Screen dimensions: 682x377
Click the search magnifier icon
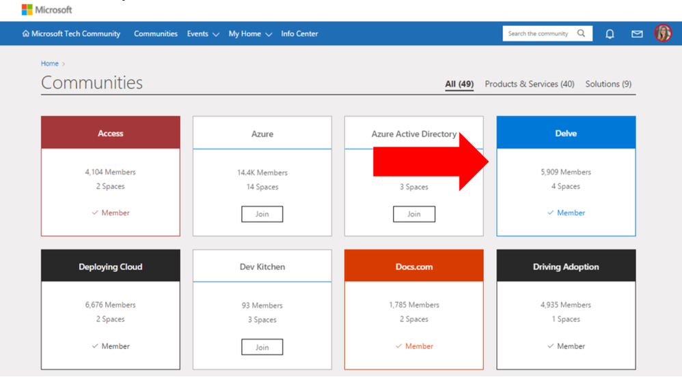[581, 33]
